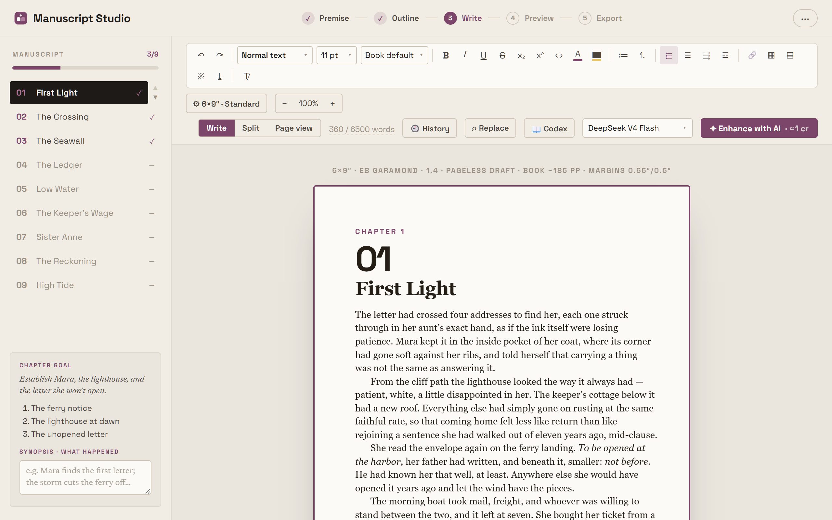This screenshot has height=520, width=832.
Task: Click the Manuscript Studio logo icon
Action: (20, 18)
